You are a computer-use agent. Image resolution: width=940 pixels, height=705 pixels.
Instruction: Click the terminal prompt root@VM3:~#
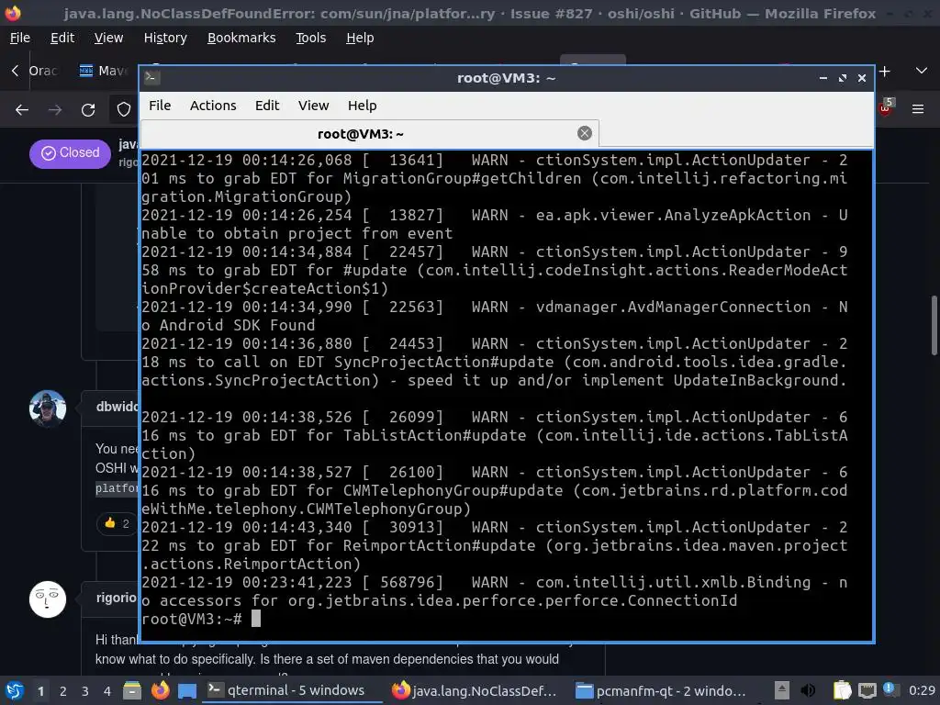[192, 620]
